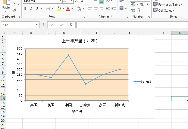Open the Copy dropdown arrow
188x129 pixels.
19,5
